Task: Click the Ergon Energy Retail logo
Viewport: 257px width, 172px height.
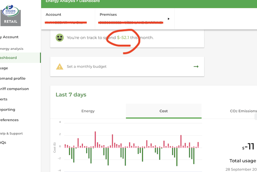Action: click(x=10, y=14)
